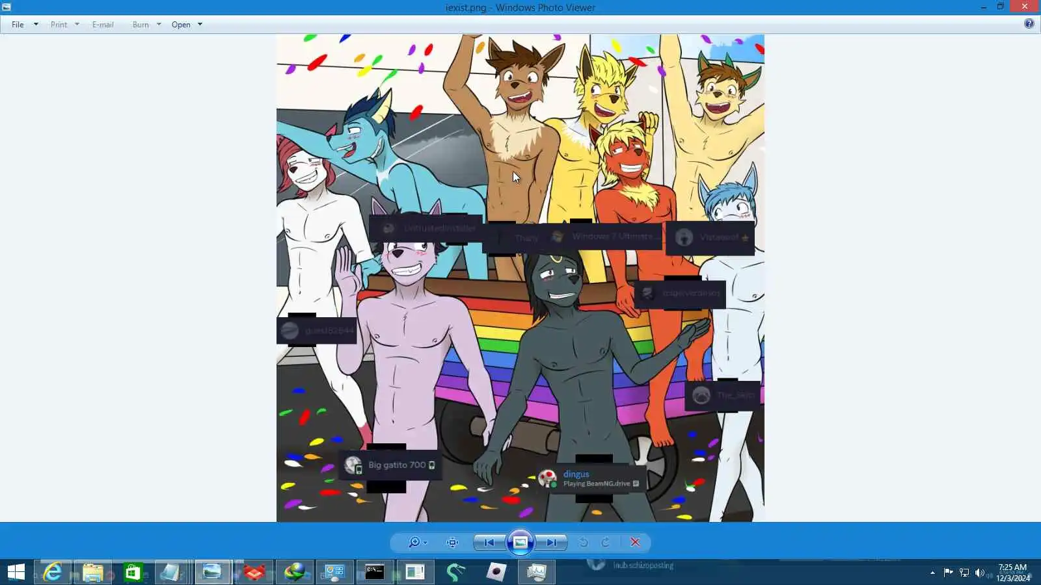Open the Burn menu
1041x585 pixels.
(x=141, y=25)
